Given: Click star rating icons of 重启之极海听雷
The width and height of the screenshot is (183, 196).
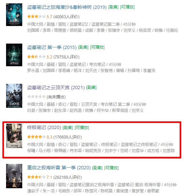Looking at the screenshot, I should tap(36, 177).
